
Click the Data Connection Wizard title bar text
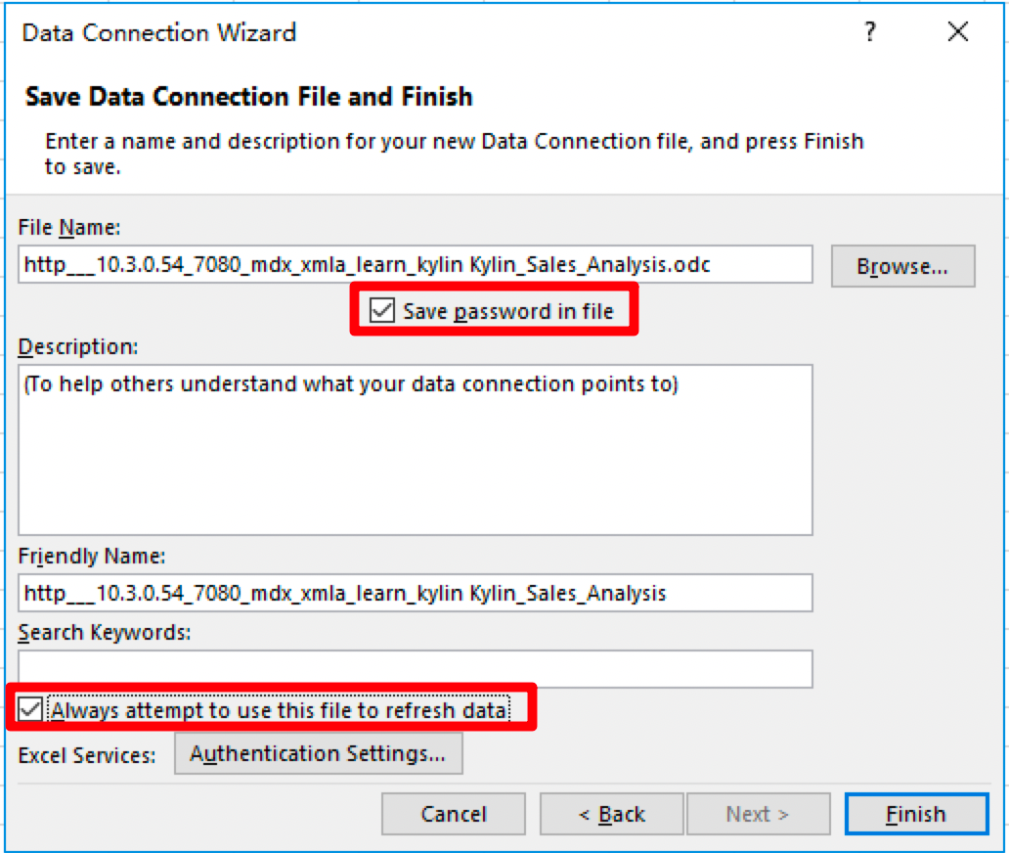click(158, 33)
